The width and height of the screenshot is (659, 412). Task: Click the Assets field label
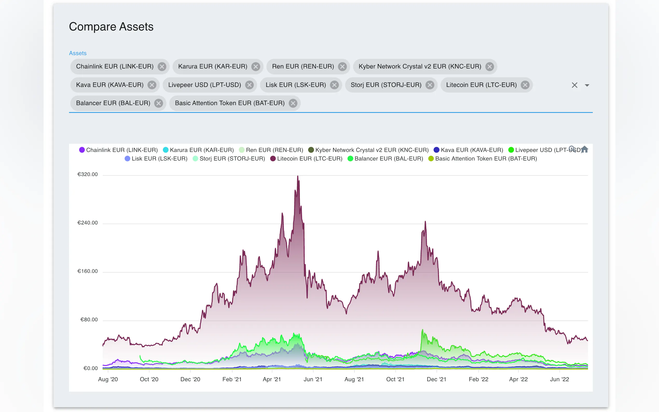click(78, 53)
